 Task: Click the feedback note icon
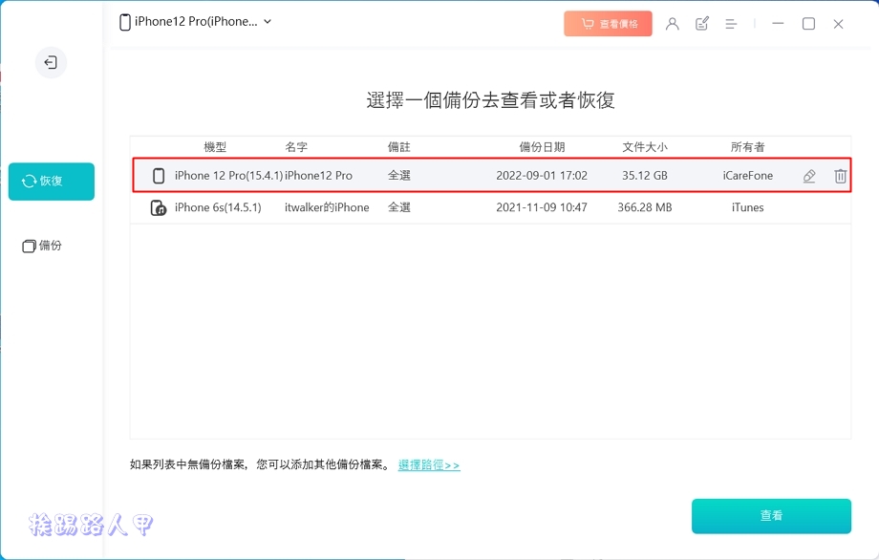(702, 24)
